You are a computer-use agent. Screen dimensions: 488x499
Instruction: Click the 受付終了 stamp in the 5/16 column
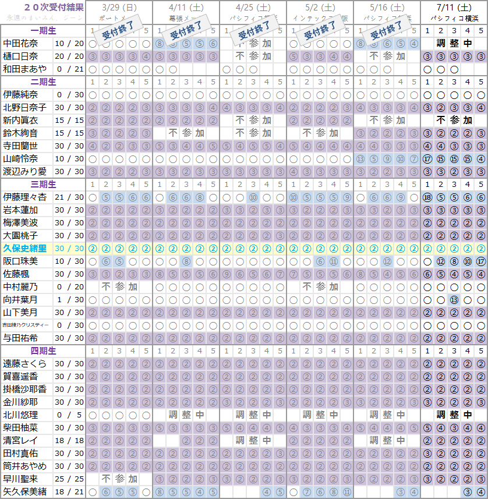386,30
